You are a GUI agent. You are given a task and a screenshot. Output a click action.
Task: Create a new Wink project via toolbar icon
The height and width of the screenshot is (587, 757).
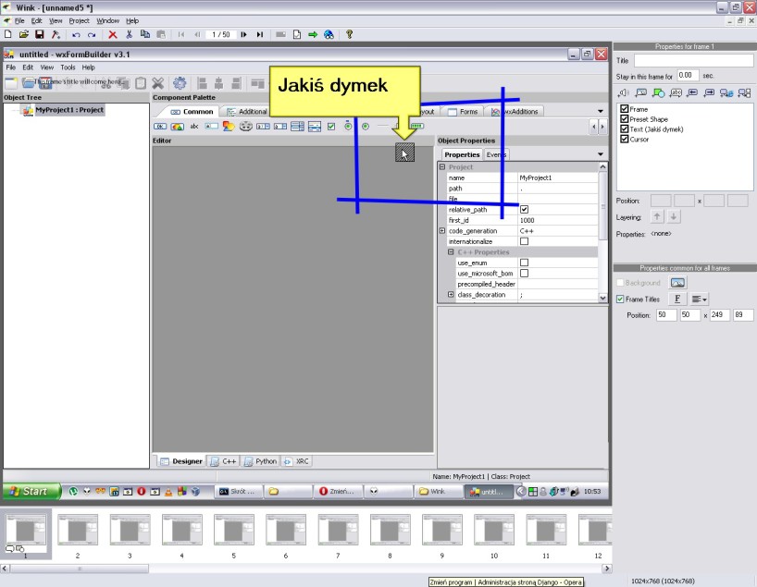7,34
